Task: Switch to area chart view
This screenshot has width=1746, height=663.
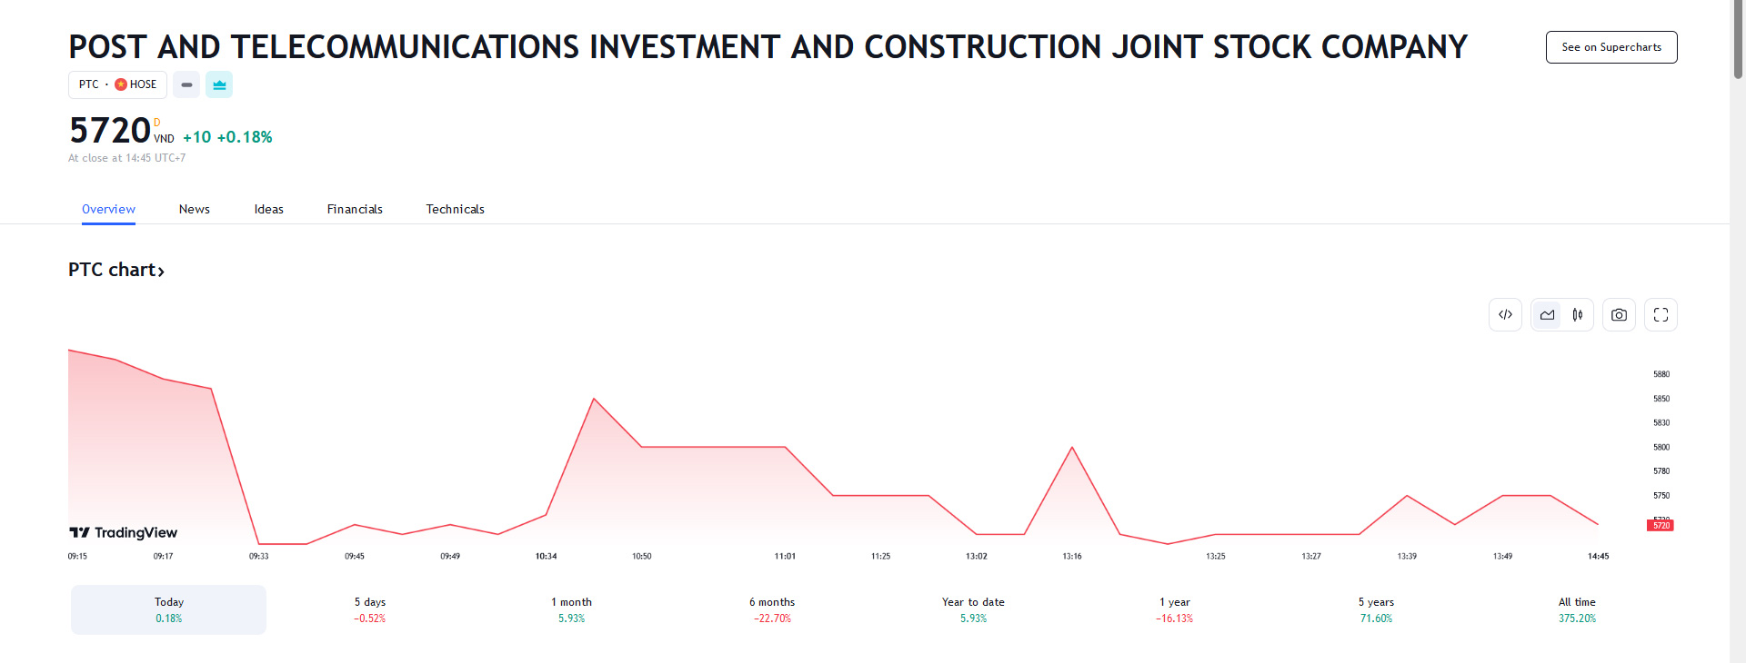Action: (x=1547, y=315)
